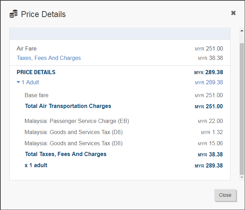Select the Air Fare row label
Image resolution: width=245 pixels, height=210 pixels.
[x=26, y=48]
